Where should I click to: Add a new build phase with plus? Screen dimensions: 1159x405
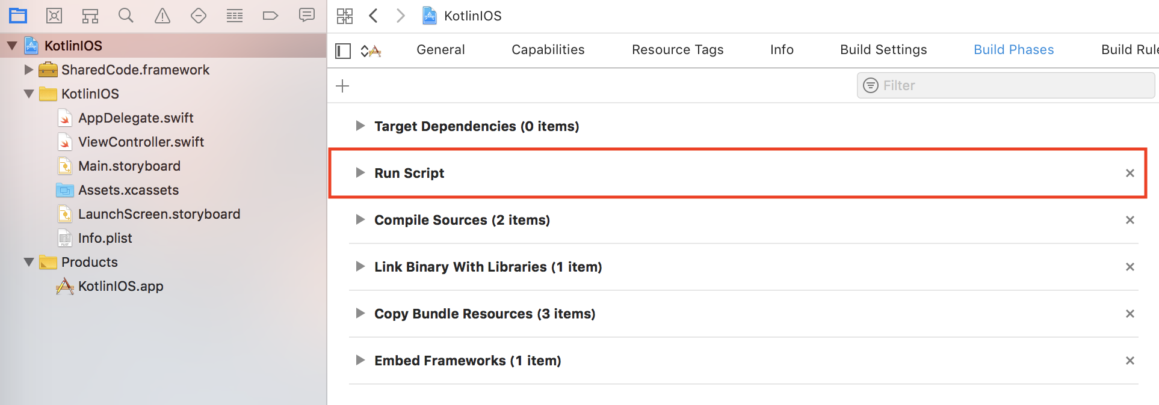coord(342,86)
